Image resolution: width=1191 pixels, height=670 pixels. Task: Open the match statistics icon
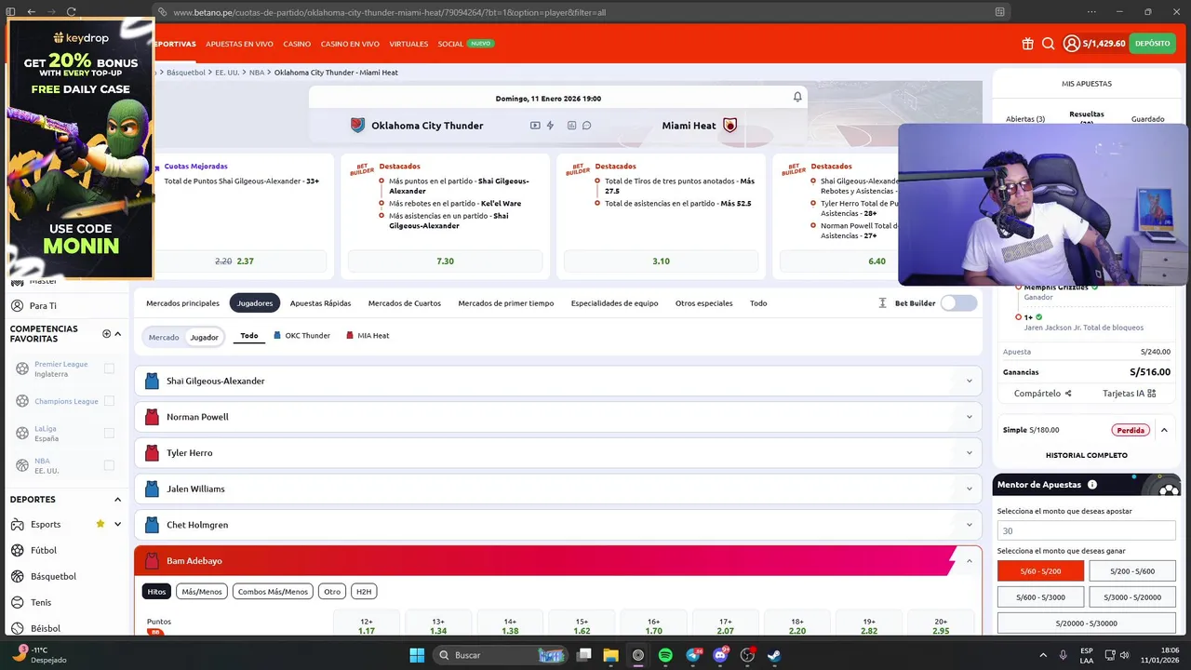click(x=571, y=126)
